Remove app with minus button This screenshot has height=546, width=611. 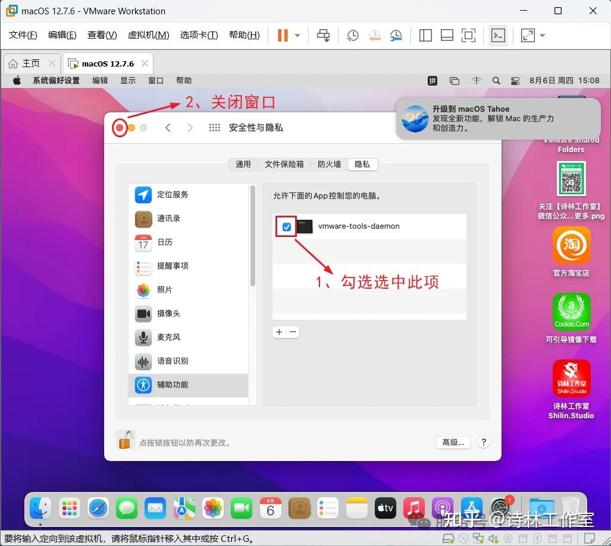(x=293, y=332)
